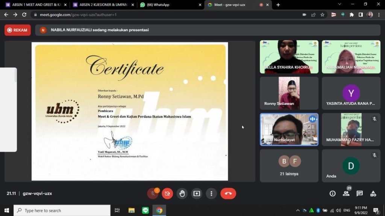Click the shared certificate presentation
Viewport: 385px width, 216px height.
pyautogui.click(x=130, y=111)
